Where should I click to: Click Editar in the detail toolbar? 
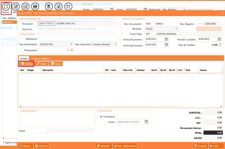41,64
